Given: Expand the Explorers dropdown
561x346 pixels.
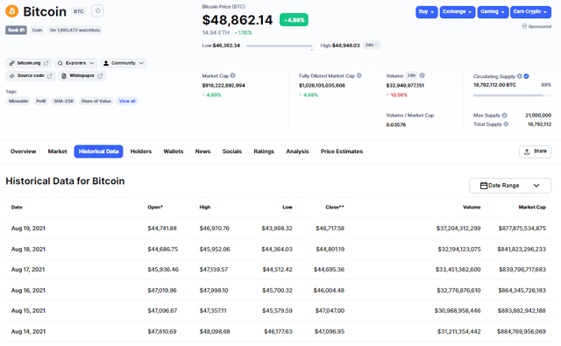Looking at the screenshot, I should coord(76,63).
